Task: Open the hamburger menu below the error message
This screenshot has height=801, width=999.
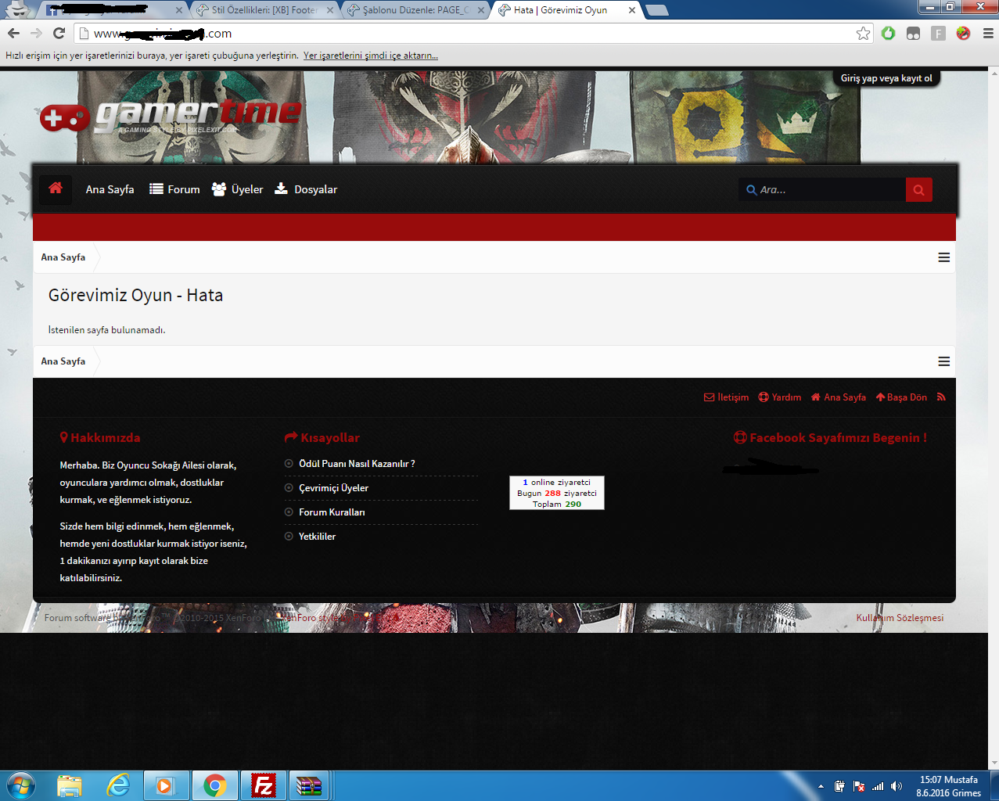Action: 944,361
